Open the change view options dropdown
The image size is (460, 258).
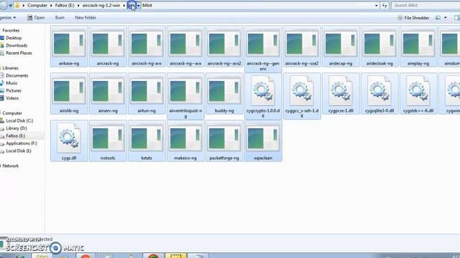click(446, 17)
